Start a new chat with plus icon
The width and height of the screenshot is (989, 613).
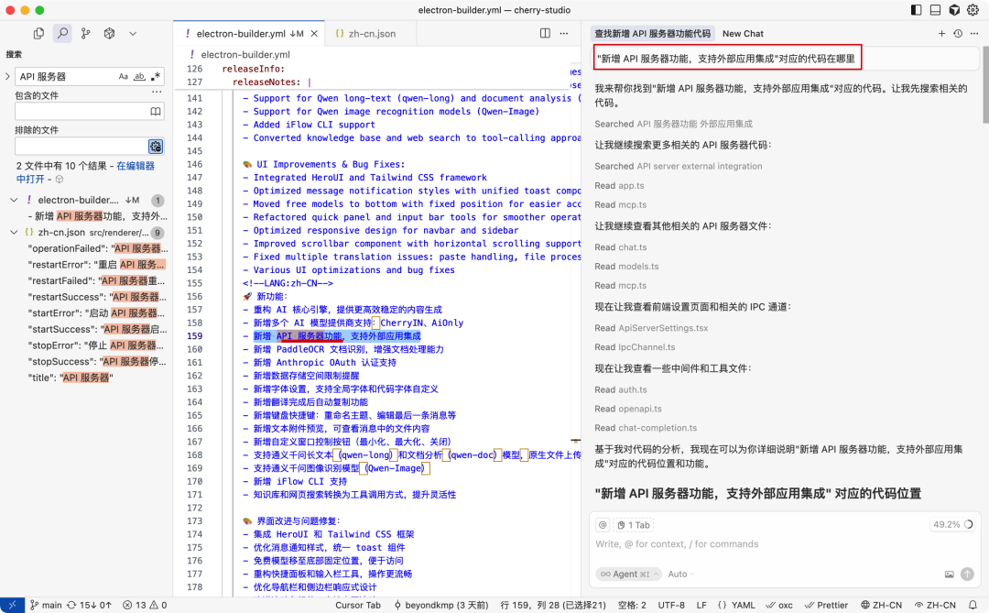tap(941, 34)
